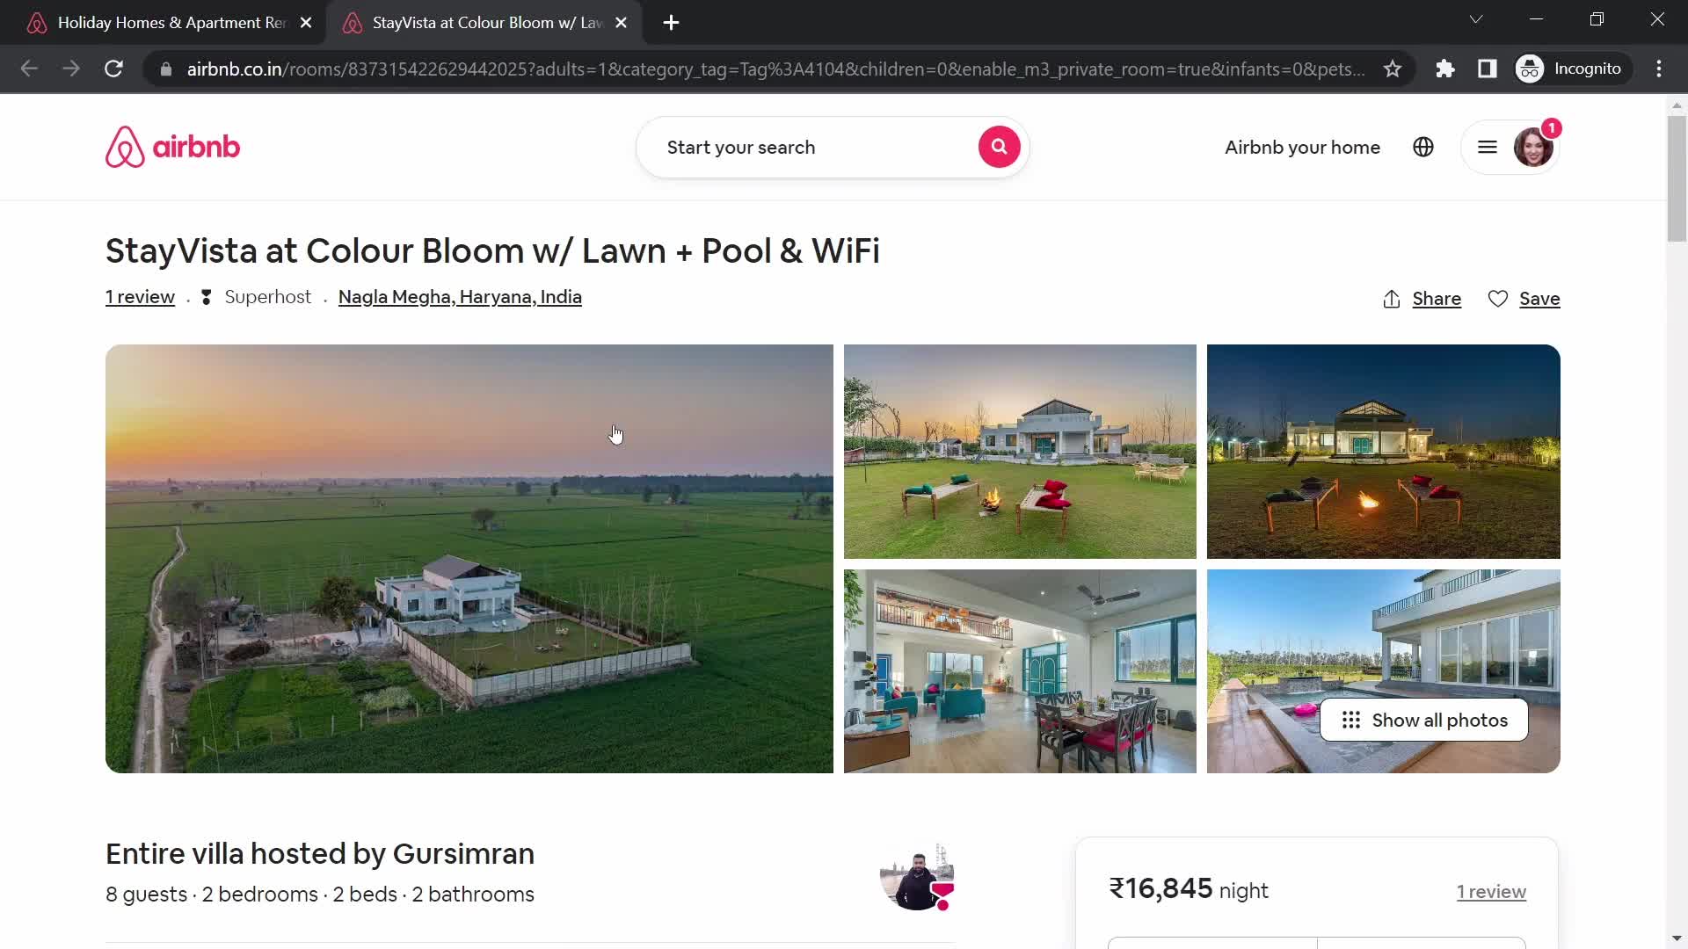Save the listing with the heart toggle

pyautogui.click(x=1498, y=299)
